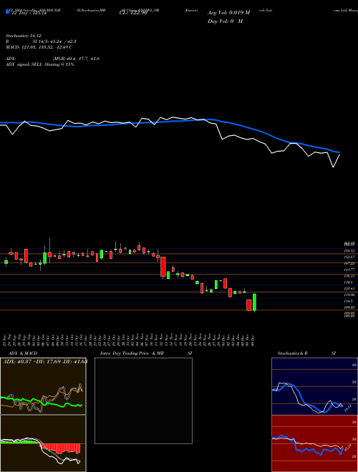Image resolution: width=358 pixels, height=472 pixels.
Task: Click the 'Avg Vol: 0.019 M' text
Action: tap(228, 13)
